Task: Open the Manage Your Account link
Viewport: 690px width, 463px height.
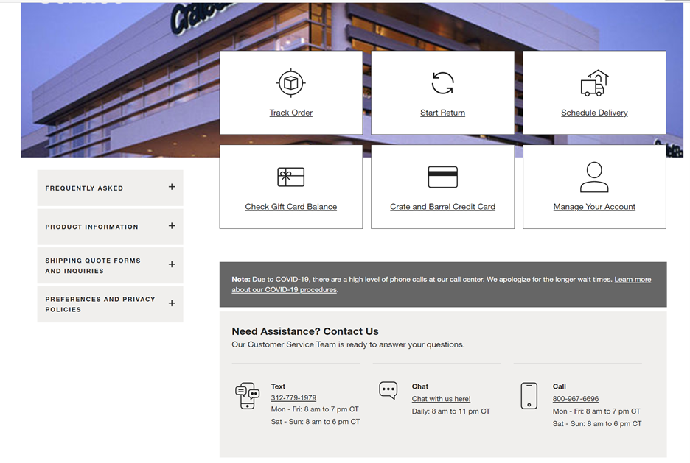Action: (x=594, y=207)
